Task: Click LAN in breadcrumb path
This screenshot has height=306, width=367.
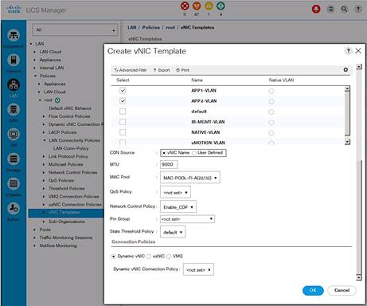Action: (131, 27)
